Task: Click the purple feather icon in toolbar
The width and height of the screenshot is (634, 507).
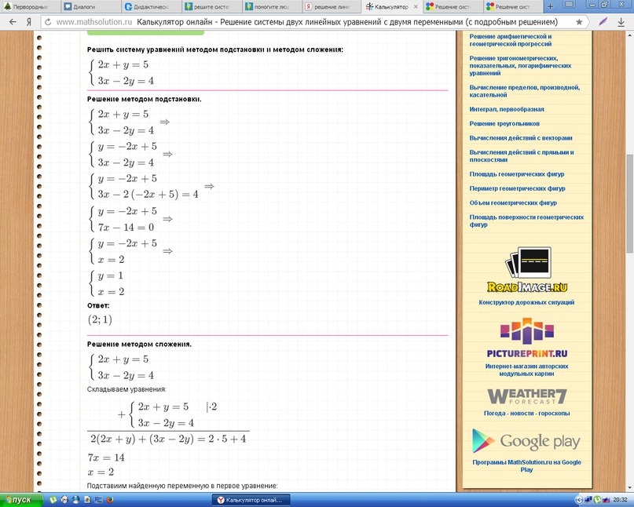Action: point(603,22)
